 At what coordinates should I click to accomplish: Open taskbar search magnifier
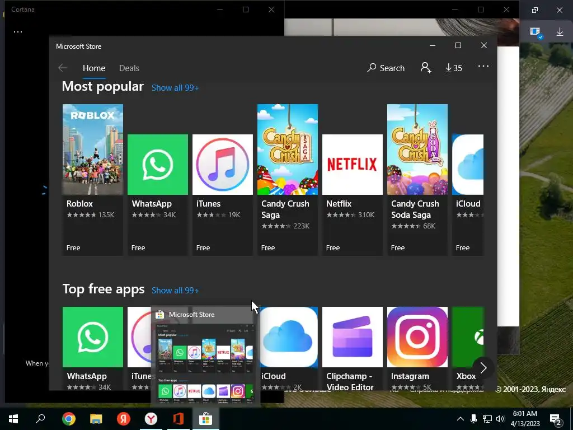pyautogui.click(x=40, y=419)
